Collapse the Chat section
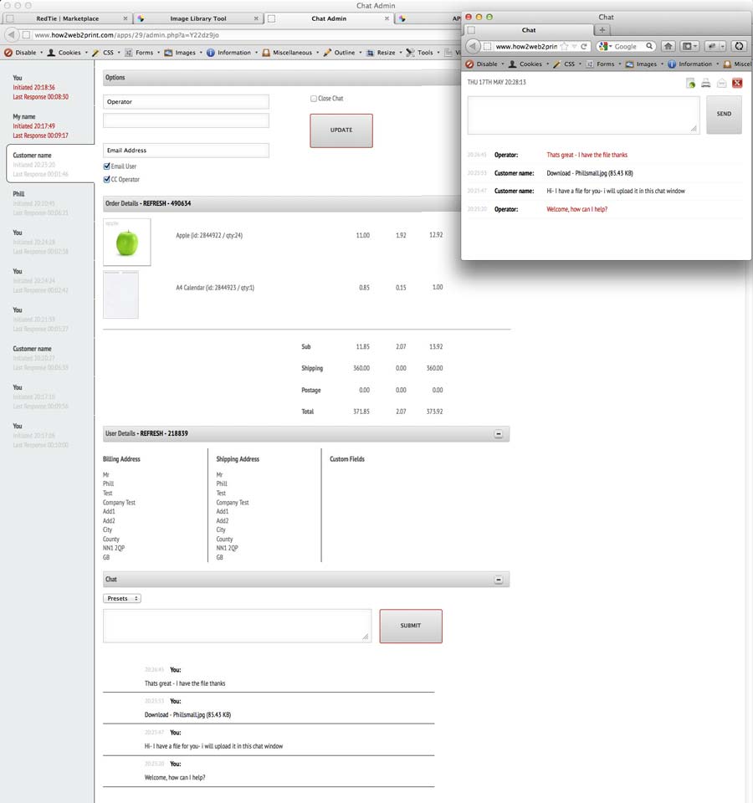753x803 pixels. coord(498,579)
